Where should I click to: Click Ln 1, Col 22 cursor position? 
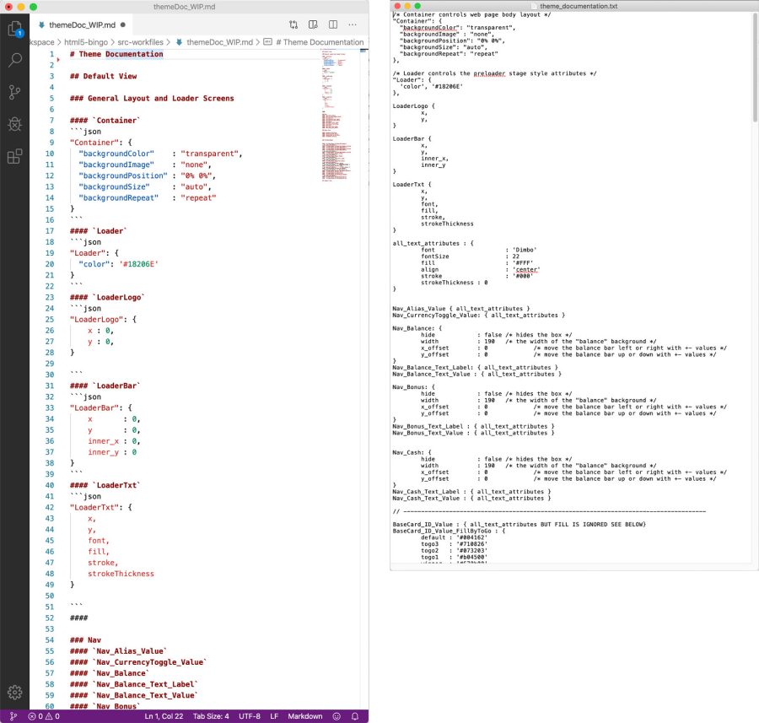(164, 716)
